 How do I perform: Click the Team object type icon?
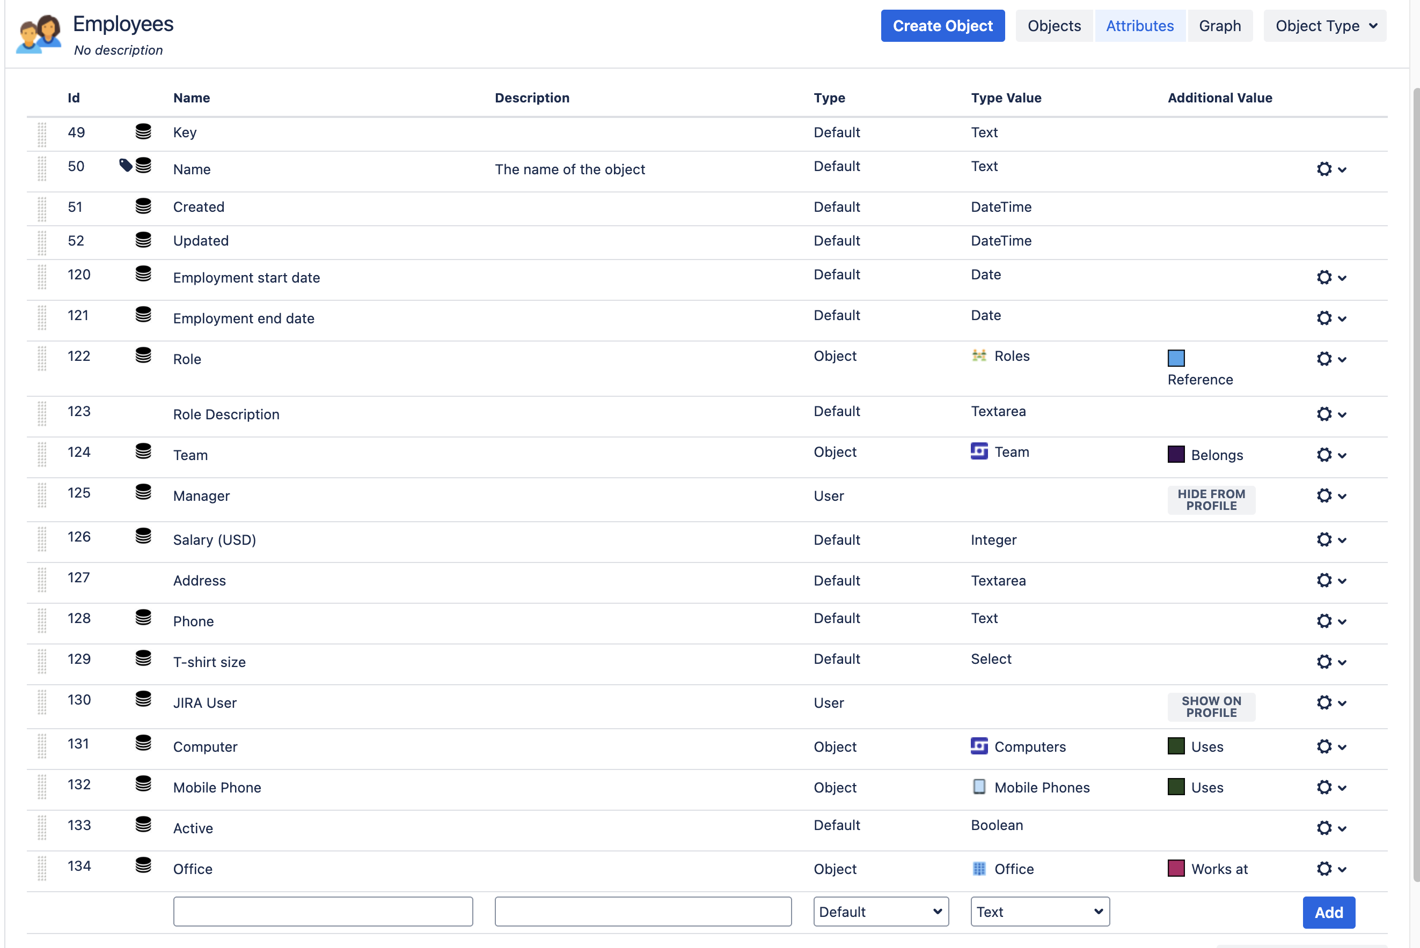tap(978, 451)
